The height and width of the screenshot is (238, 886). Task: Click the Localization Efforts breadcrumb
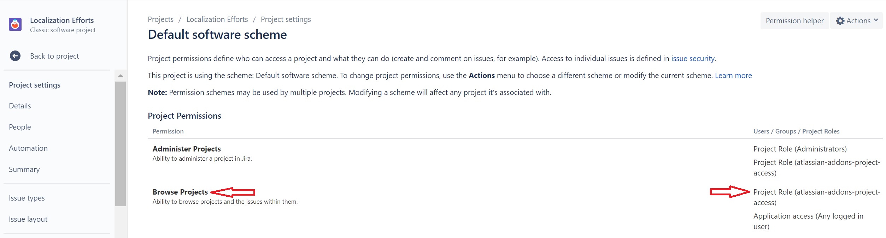pyautogui.click(x=217, y=19)
